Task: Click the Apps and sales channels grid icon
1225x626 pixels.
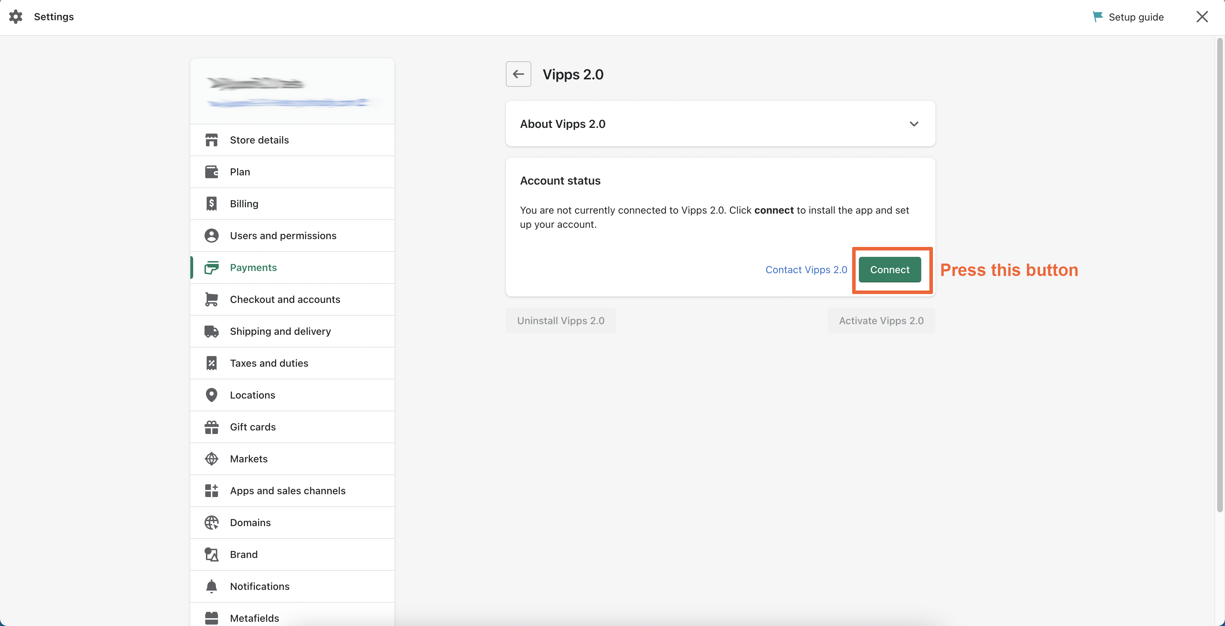Action: coord(212,491)
